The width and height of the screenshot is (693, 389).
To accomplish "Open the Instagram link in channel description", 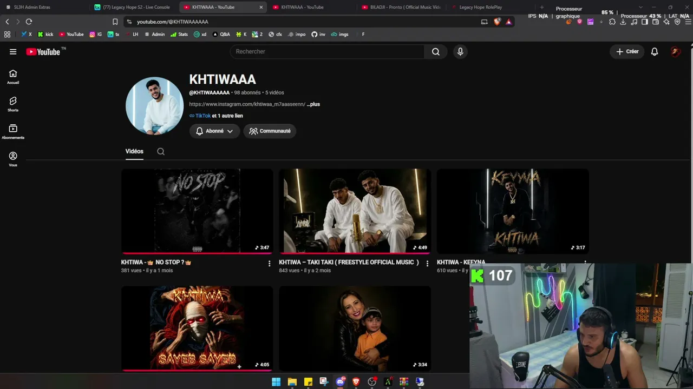I will click(247, 104).
